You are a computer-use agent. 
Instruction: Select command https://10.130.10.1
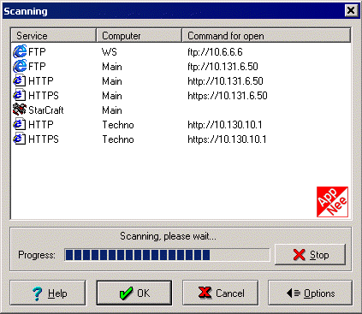tap(227, 139)
